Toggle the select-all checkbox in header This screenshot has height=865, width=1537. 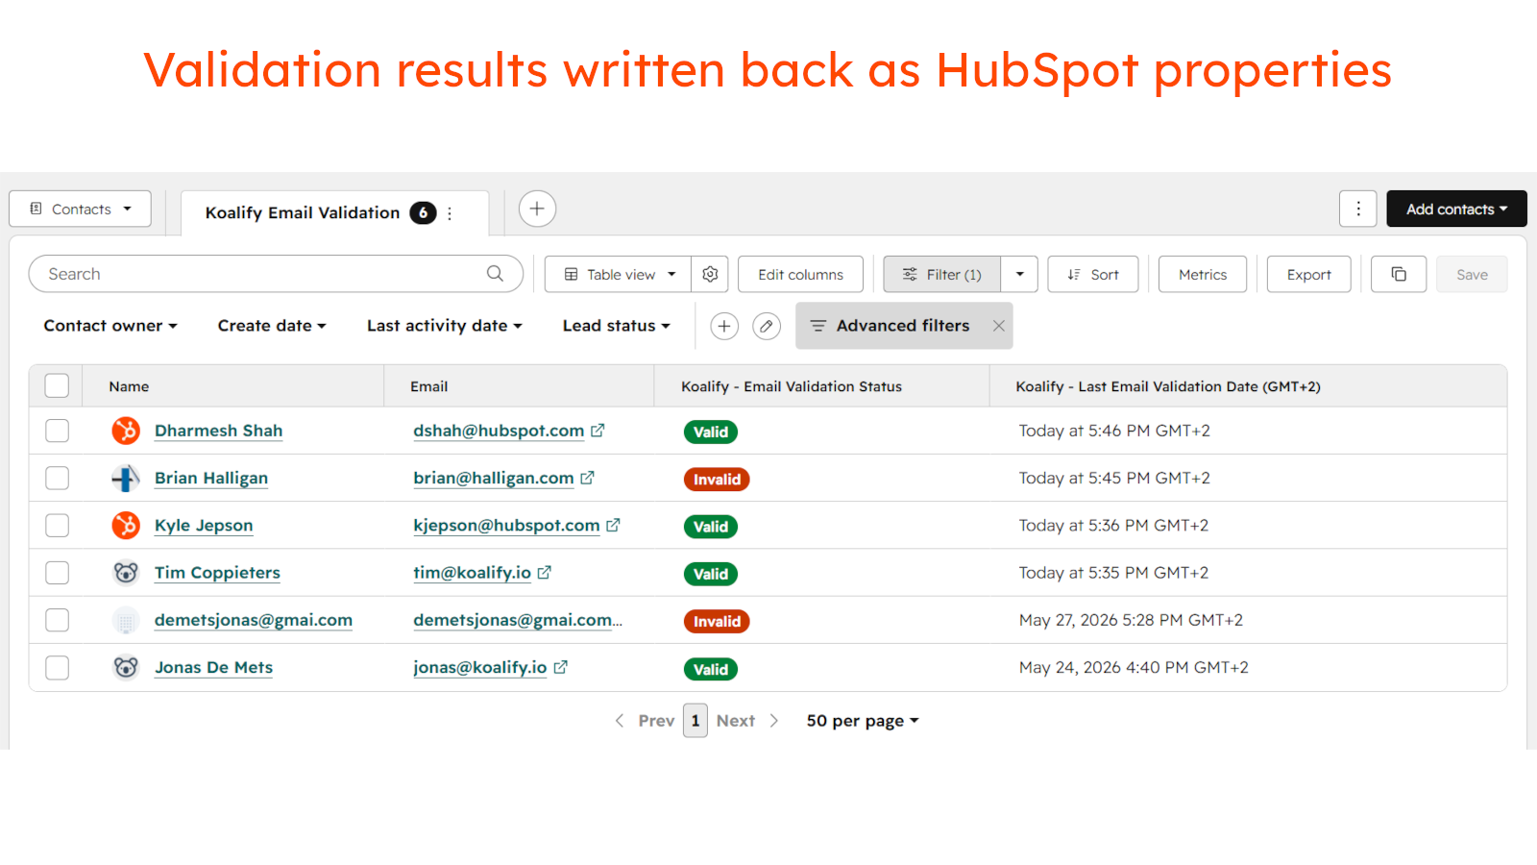(58, 385)
